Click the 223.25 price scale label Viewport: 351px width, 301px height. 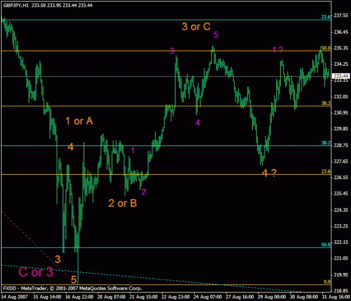(341, 226)
